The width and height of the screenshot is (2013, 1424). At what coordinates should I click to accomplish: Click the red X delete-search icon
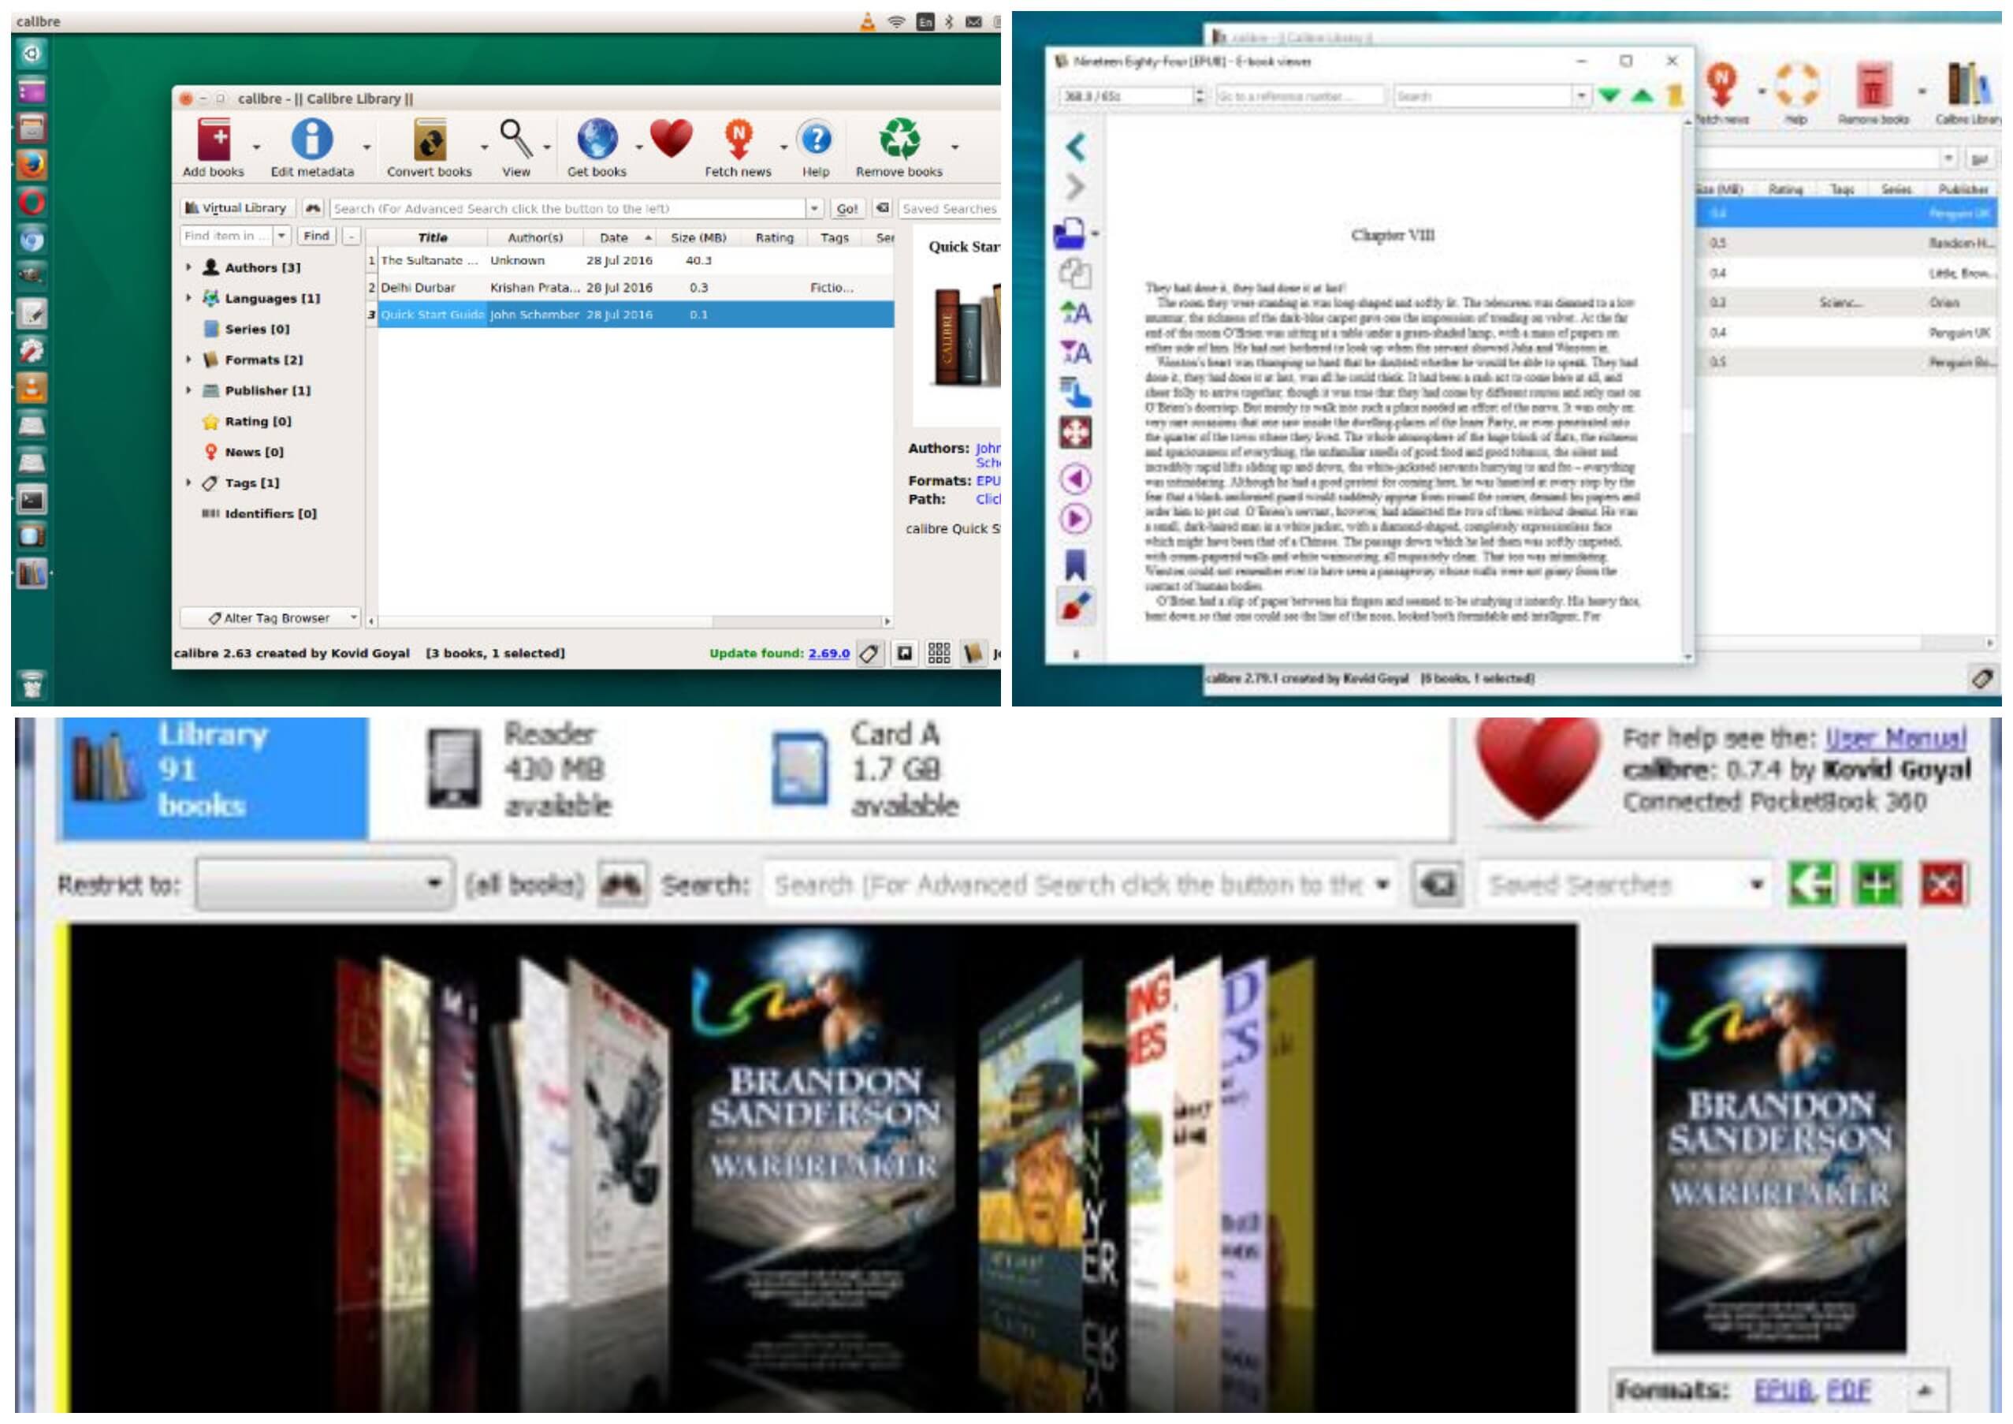pyautogui.click(x=1942, y=883)
